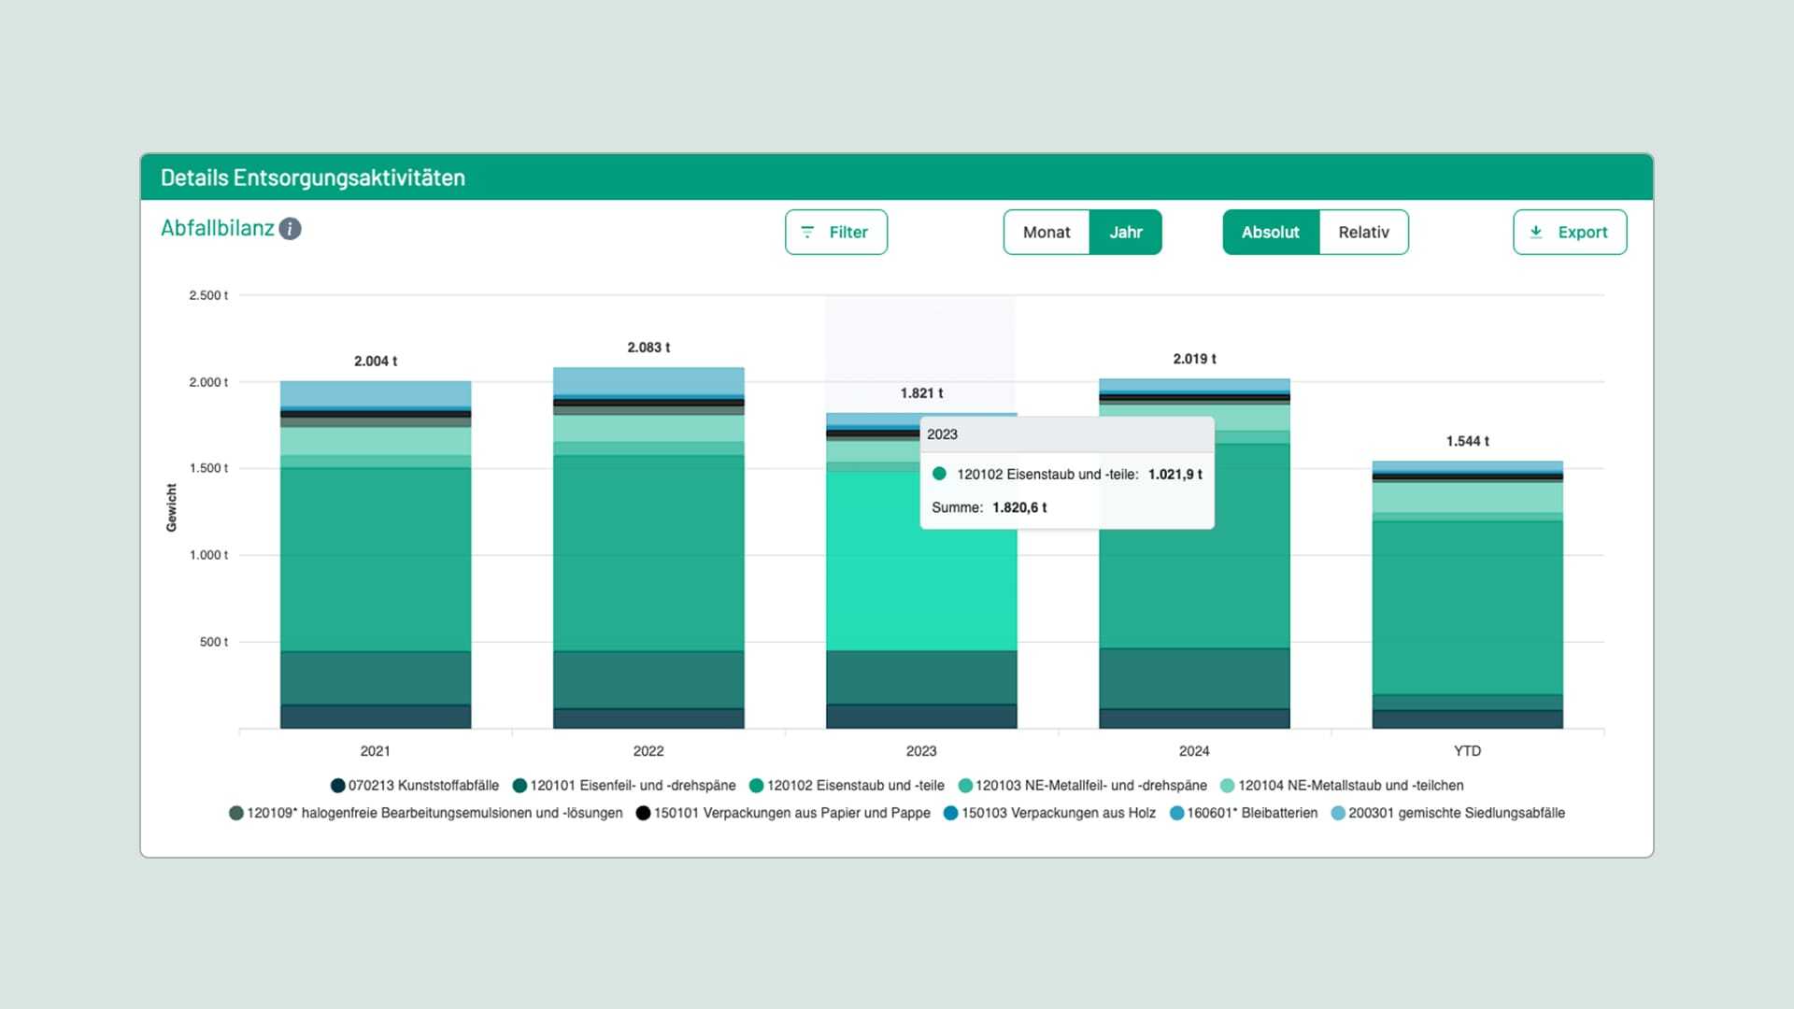Click the Abfallbilanz info icon
Screen dimensions: 1794x1009
pyautogui.click(x=291, y=227)
